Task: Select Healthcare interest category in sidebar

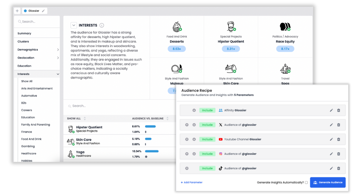Action: point(29,153)
